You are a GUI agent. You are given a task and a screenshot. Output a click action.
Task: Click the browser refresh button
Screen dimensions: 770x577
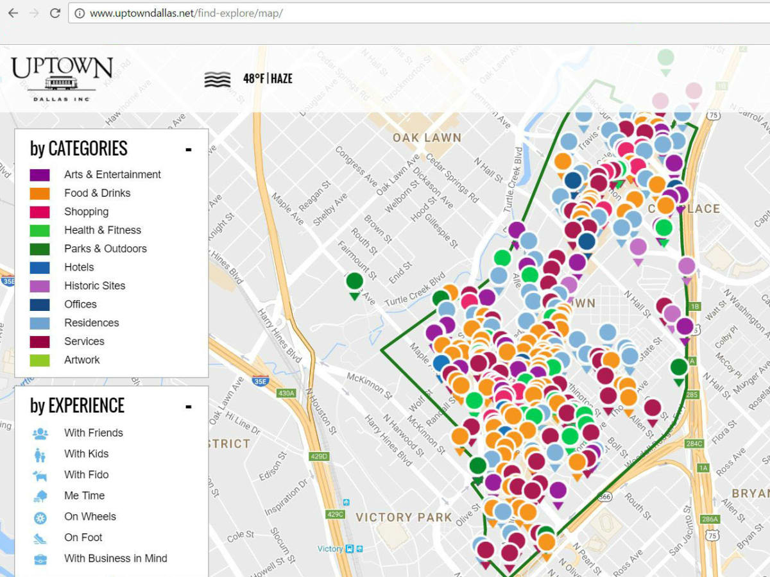tap(55, 13)
